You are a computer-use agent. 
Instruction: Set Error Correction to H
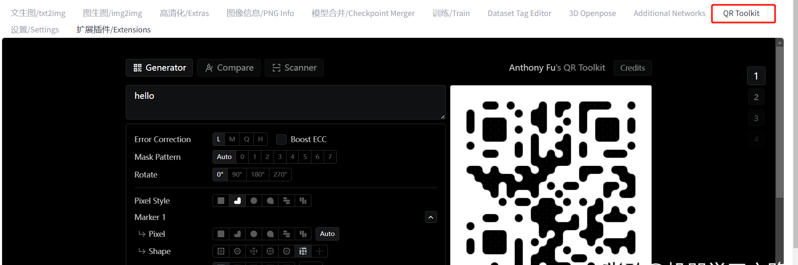tap(261, 139)
